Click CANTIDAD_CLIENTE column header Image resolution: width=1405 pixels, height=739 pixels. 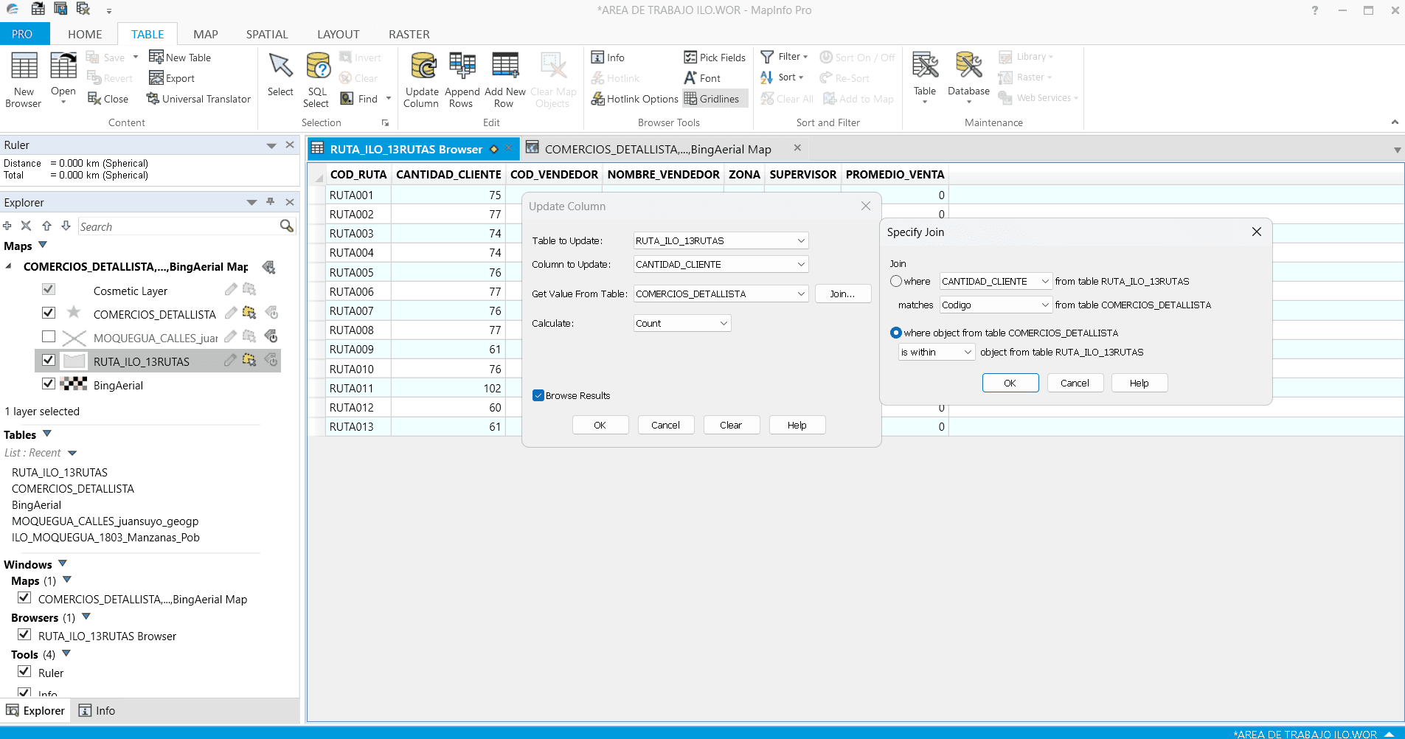[448, 174]
